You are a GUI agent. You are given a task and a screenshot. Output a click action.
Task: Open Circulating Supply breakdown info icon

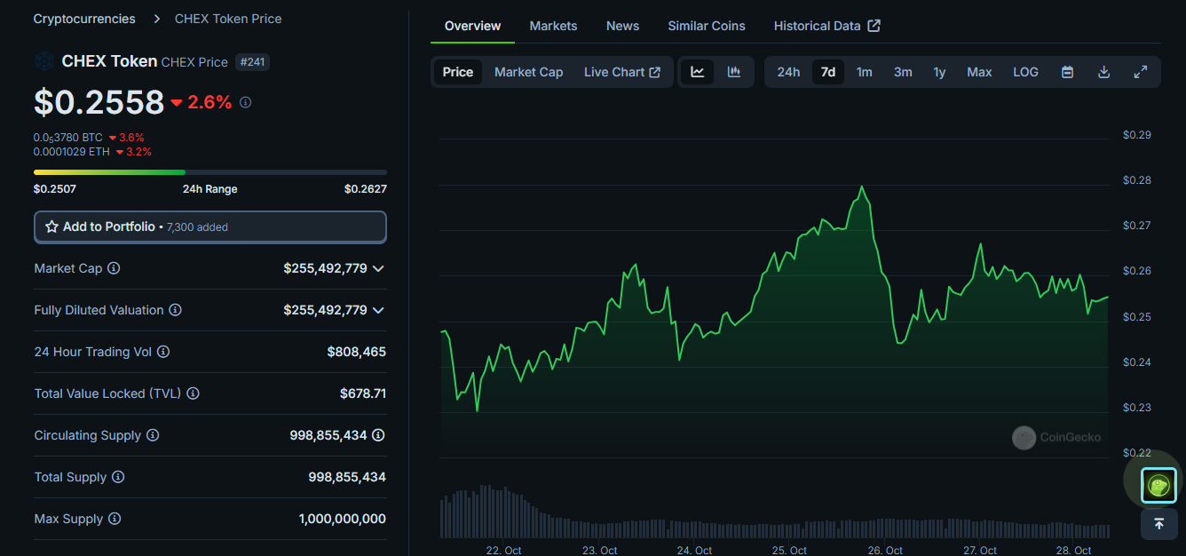379,435
